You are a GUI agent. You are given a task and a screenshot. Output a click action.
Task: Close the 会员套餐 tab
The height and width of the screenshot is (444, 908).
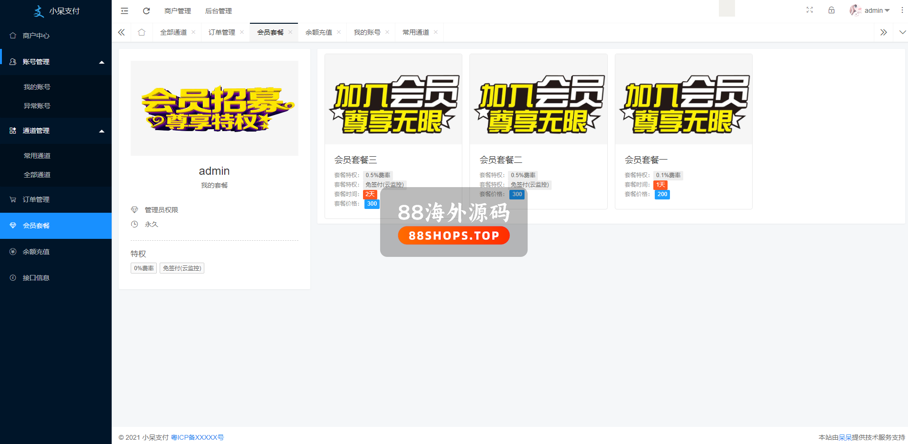coord(290,32)
